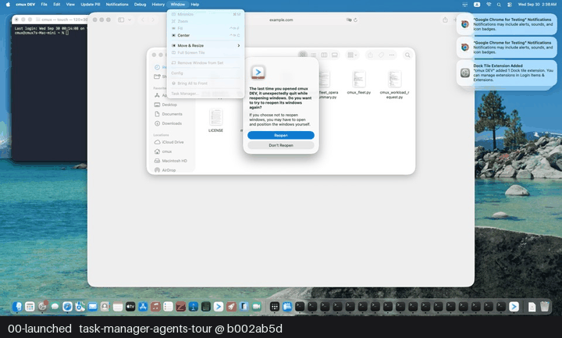Select Macintosh HD in sidebar
This screenshot has width=562, height=338.
[x=174, y=161]
